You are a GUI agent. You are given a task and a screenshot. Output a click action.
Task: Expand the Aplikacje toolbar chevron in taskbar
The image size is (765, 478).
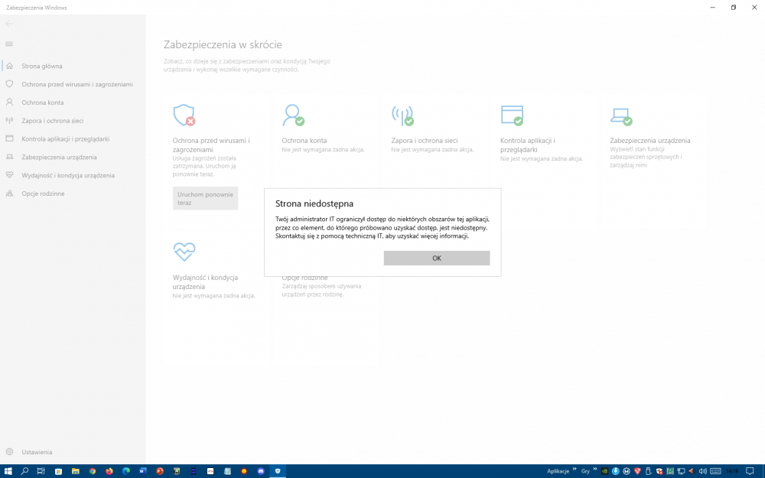[x=574, y=470]
